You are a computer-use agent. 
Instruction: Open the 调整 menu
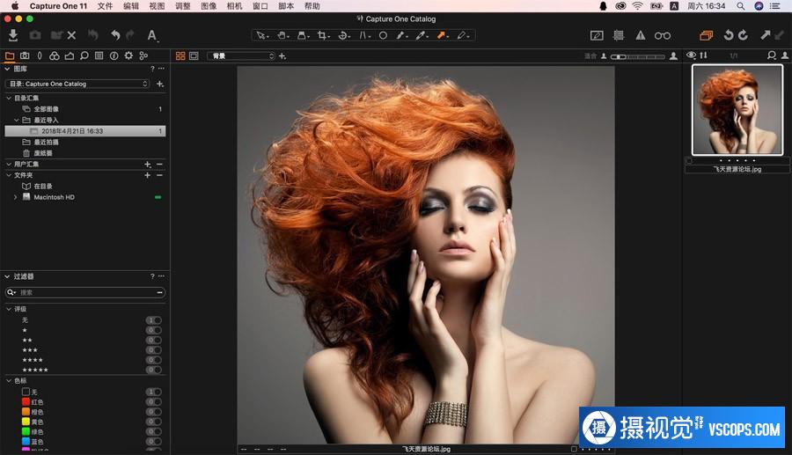[x=183, y=6]
